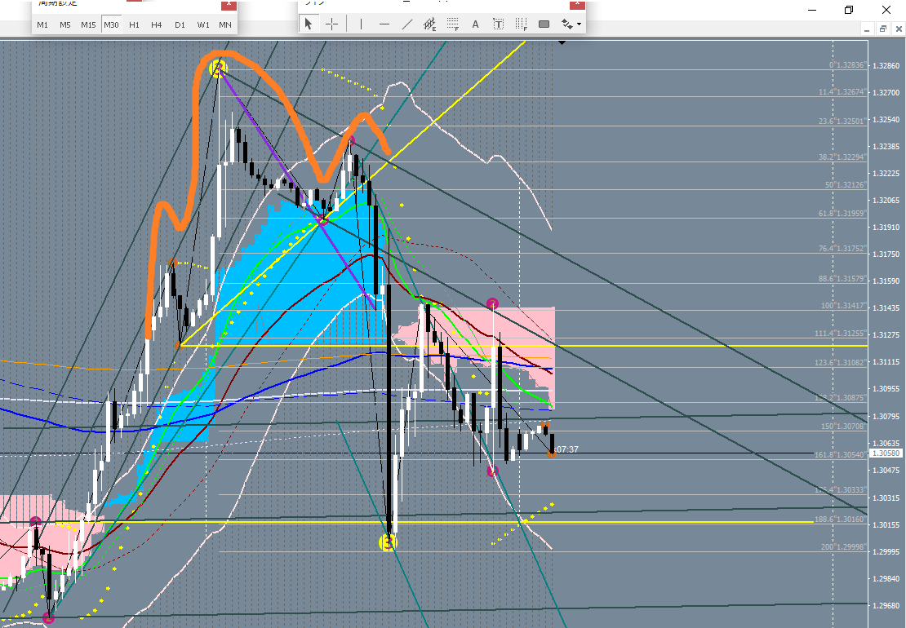Activate the crosshair tool
The width and height of the screenshot is (906, 628).
pos(332,24)
